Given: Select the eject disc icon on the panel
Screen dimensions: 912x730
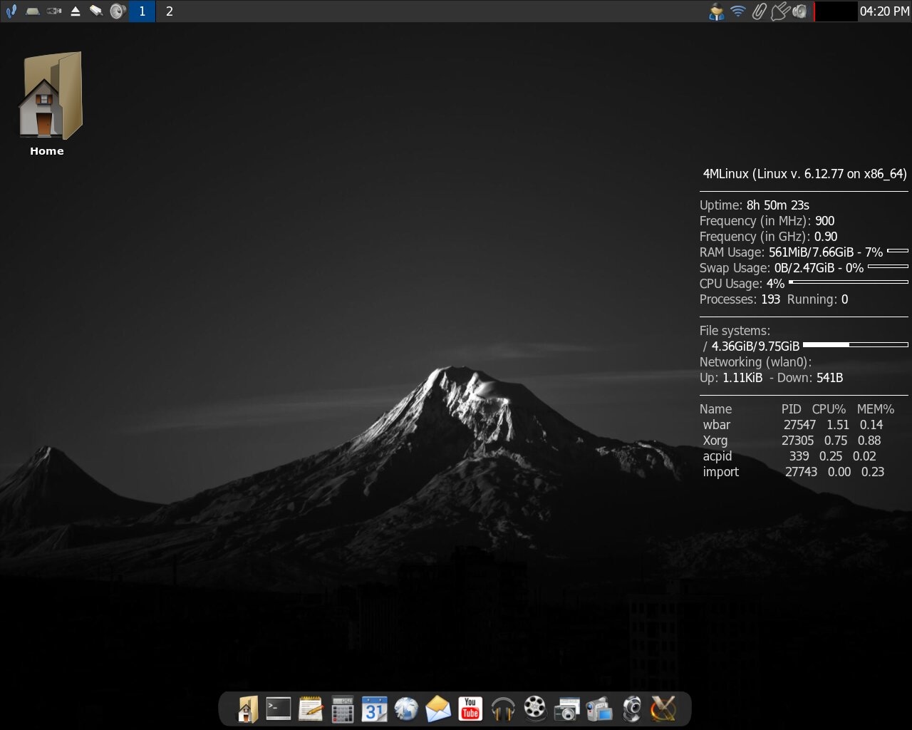Looking at the screenshot, I should [74, 11].
